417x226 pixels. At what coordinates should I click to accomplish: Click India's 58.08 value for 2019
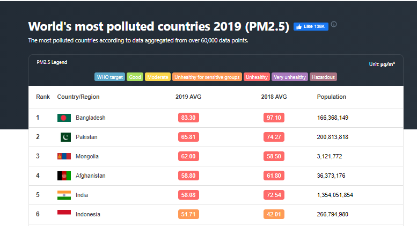click(x=188, y=195)
